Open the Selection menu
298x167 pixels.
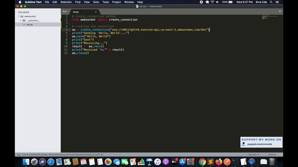[x=66, y=2]
